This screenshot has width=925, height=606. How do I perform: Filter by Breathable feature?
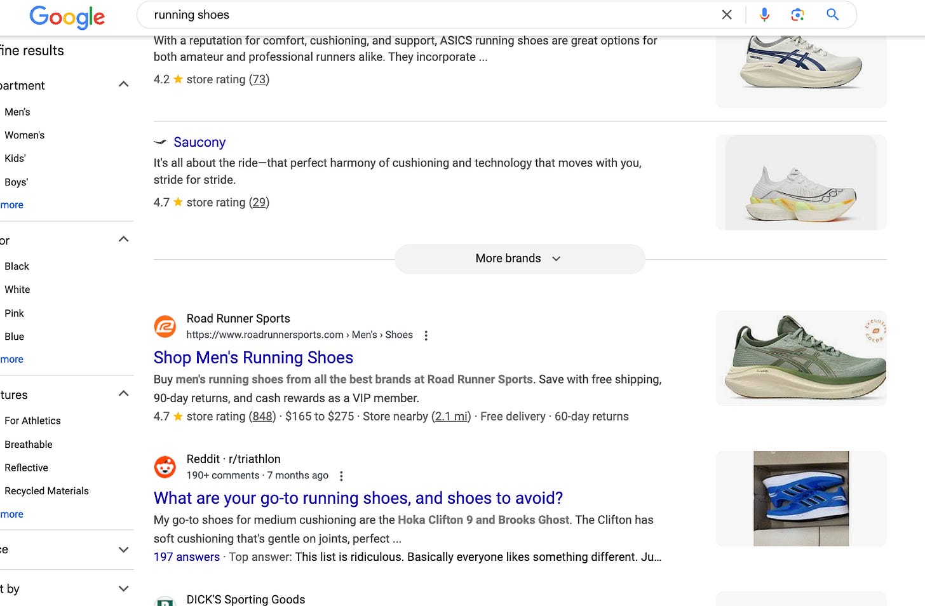[x=29, y=444]
